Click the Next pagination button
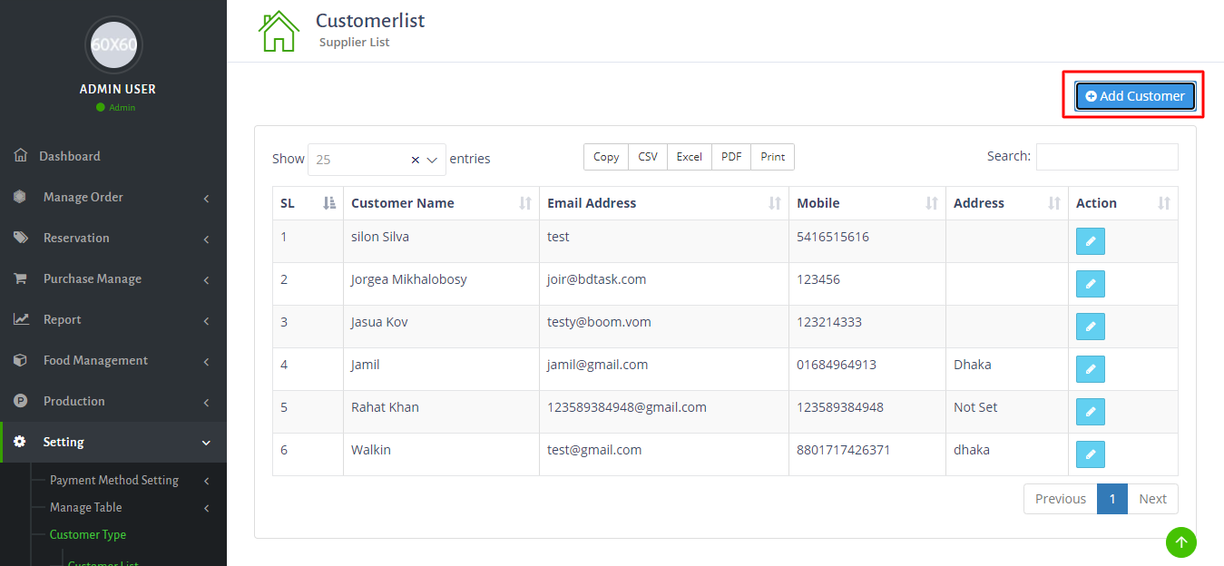This screenshot has width=1224, height=566. (x=1152, y=499)
